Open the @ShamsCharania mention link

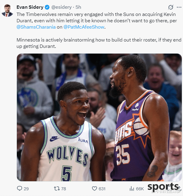click(36, 27)
